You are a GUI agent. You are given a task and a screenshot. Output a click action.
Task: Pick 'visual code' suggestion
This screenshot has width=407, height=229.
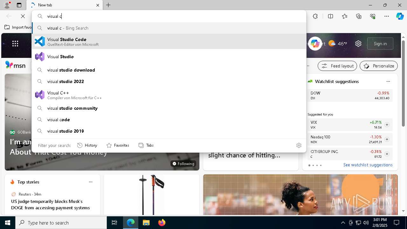169,120
